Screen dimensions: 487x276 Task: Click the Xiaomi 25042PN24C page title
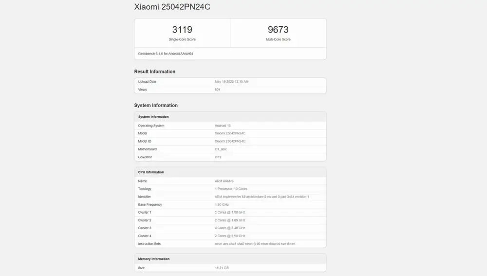tap(172, 7)
